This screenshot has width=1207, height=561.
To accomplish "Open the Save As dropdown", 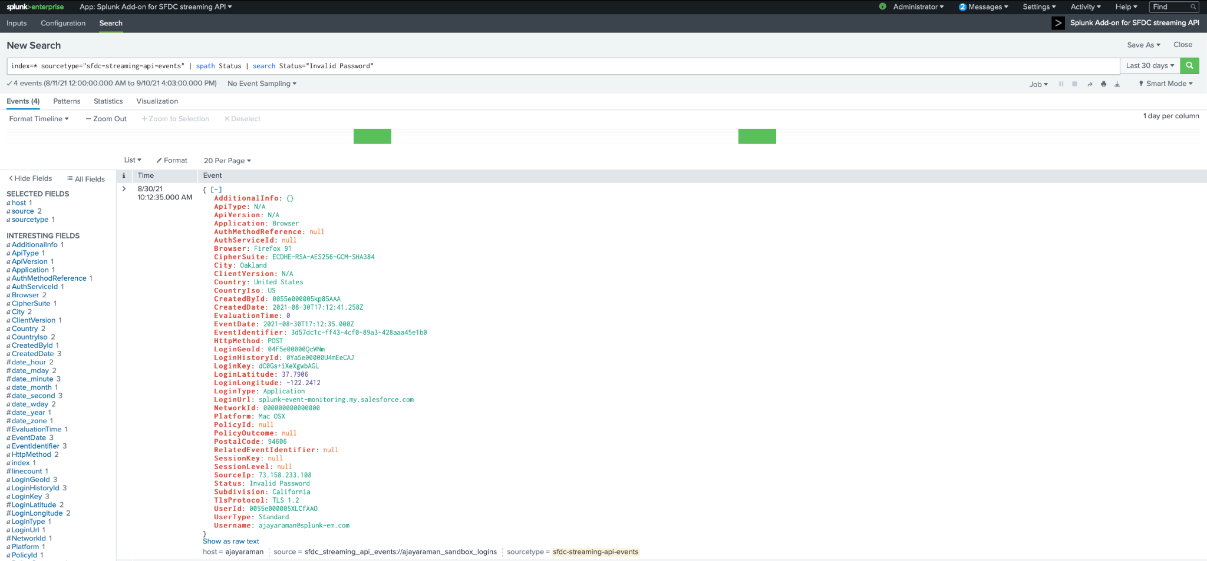I will coord(1143,45).
